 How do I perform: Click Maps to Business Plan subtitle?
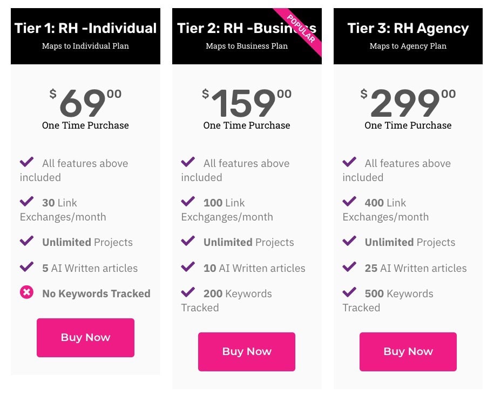coord(247,46)
